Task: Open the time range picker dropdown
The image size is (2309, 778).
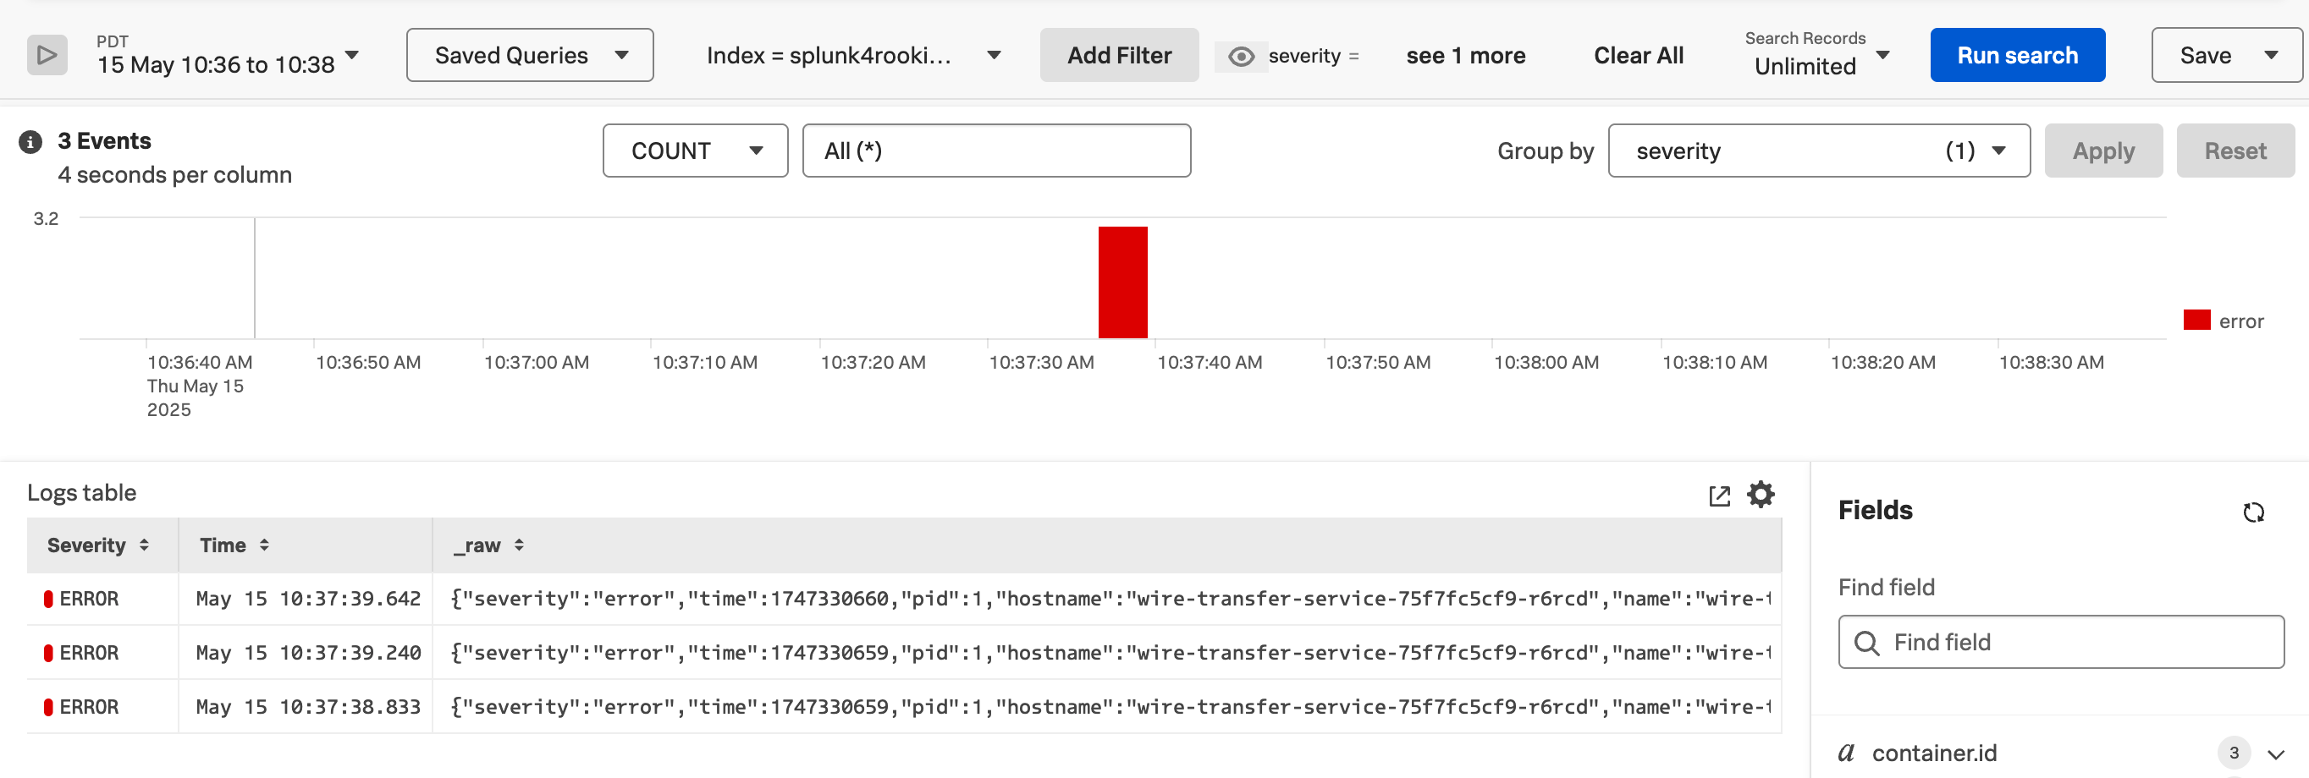Action: pyautogui.click(x=352, y=55)
